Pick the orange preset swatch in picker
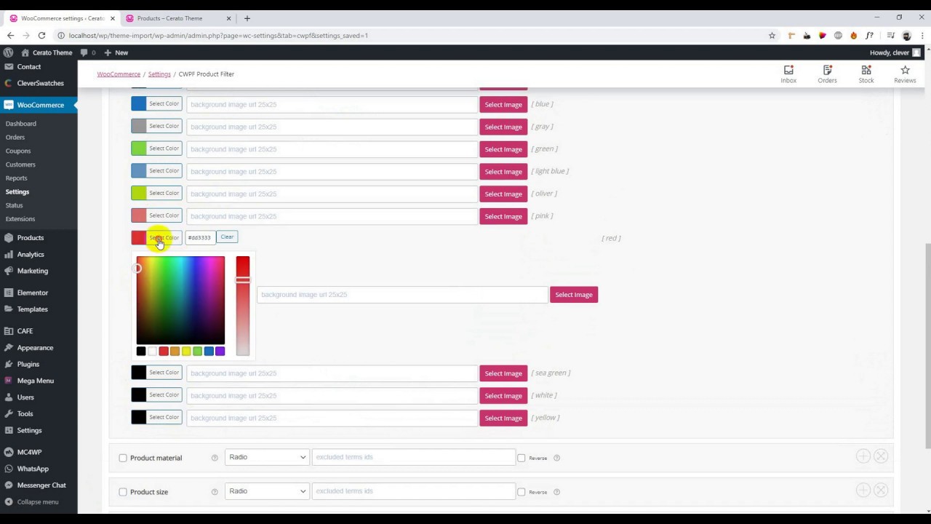This screenshot has height=524, width=931. click(175, 352)
